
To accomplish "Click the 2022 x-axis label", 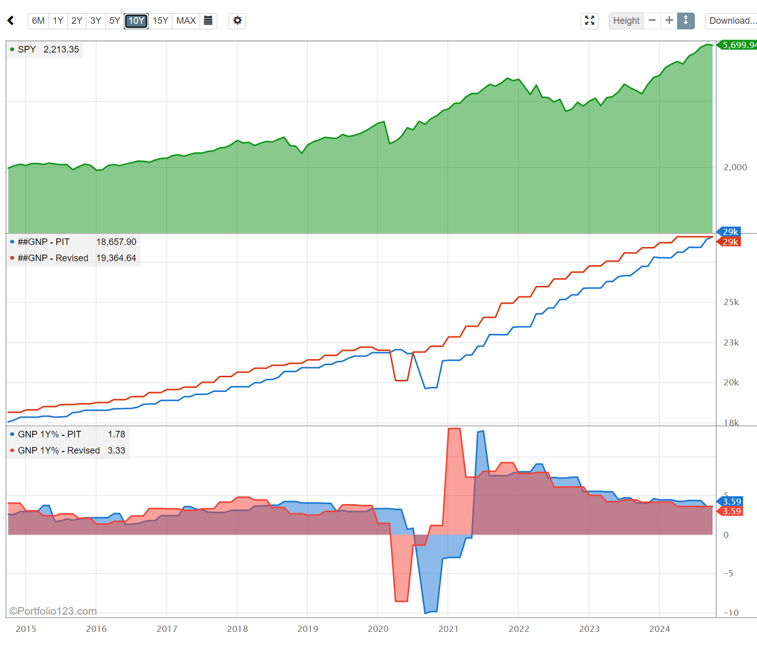I will [x=519, y=629].
